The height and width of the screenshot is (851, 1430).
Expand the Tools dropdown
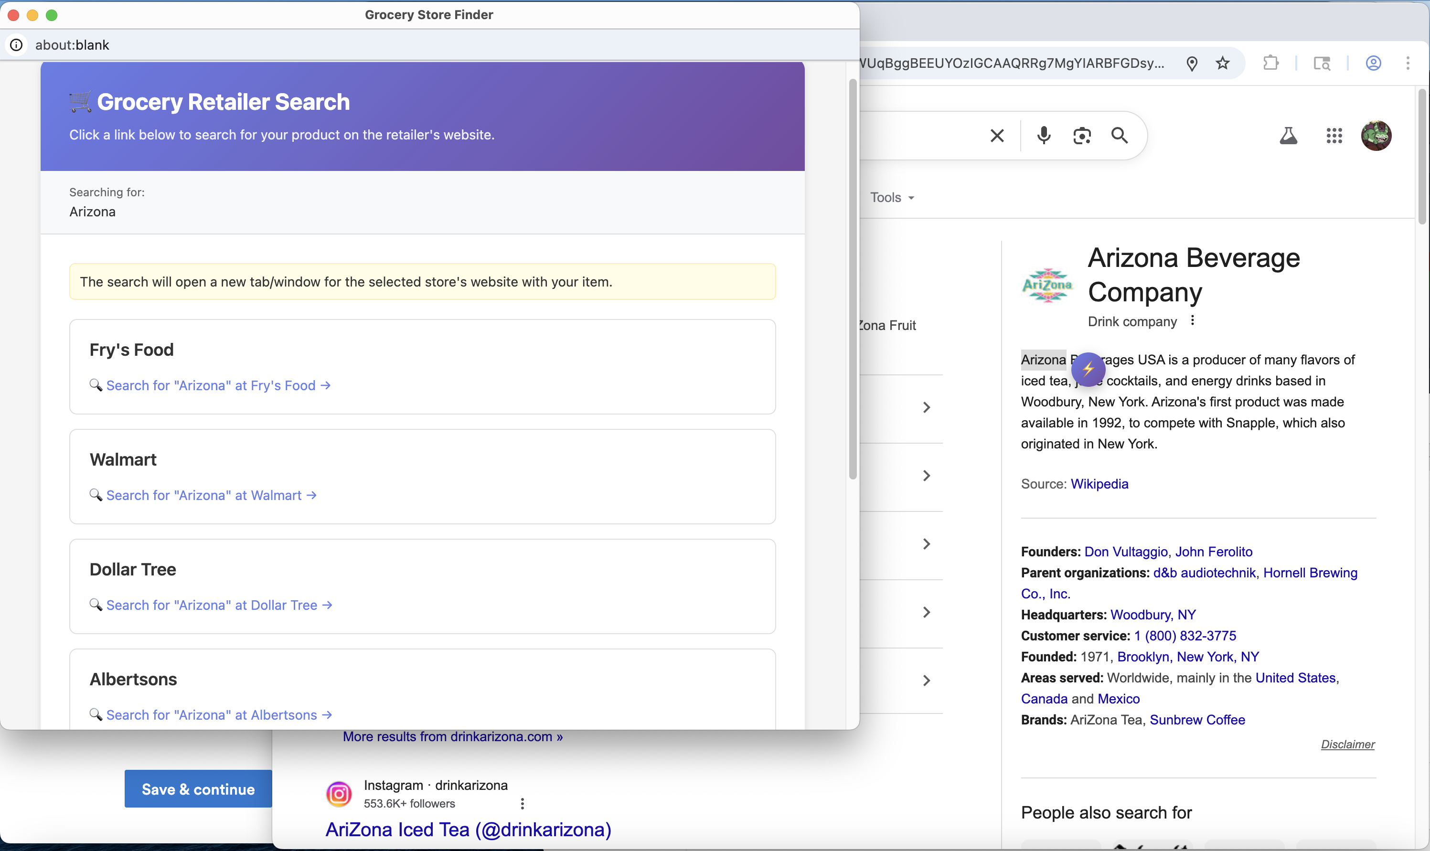892,197
